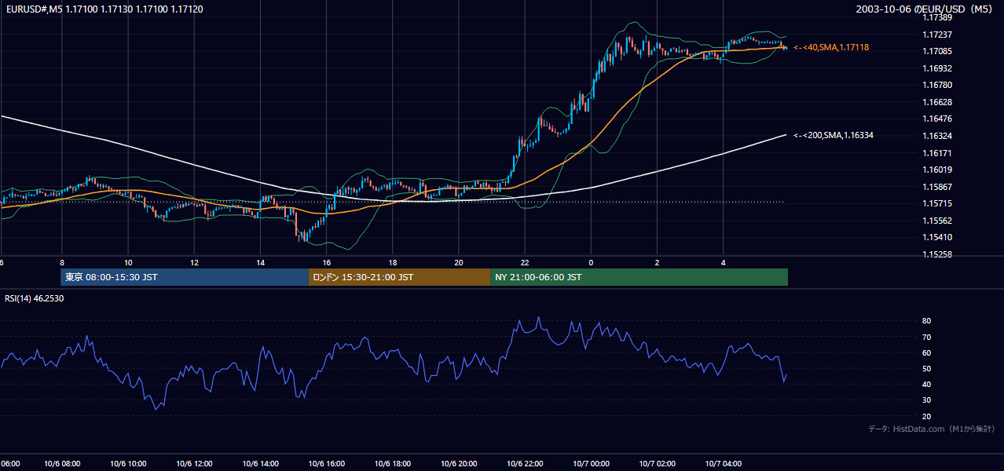Click price axis label 1.16324
This screenshot has width=1004, height=471.
click(x=937, y=136)
